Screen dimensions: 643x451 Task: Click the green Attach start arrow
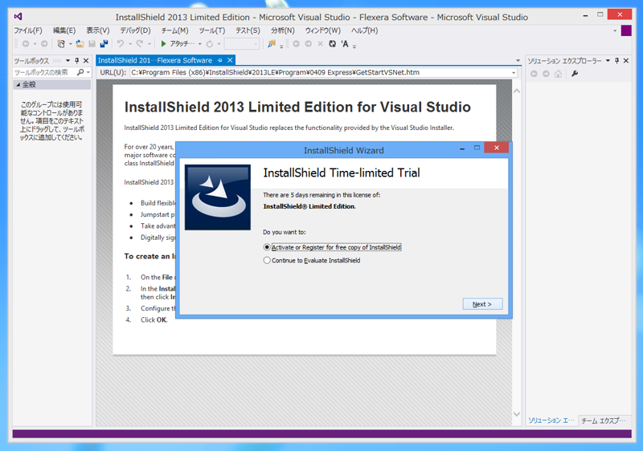pos(164,44)
